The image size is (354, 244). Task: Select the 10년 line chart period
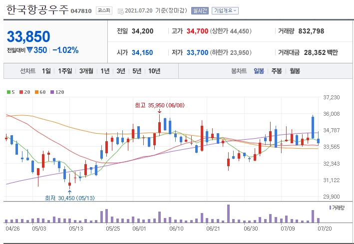pos(154,71)
